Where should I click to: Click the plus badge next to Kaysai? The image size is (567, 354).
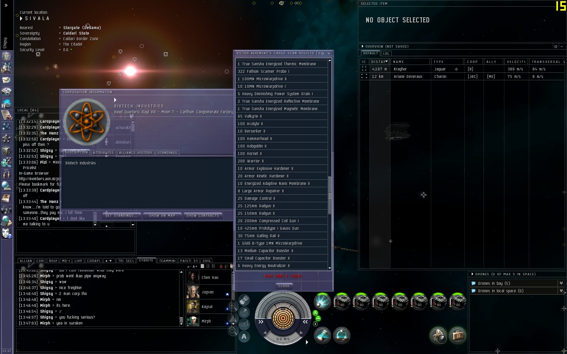pos(227,309)
